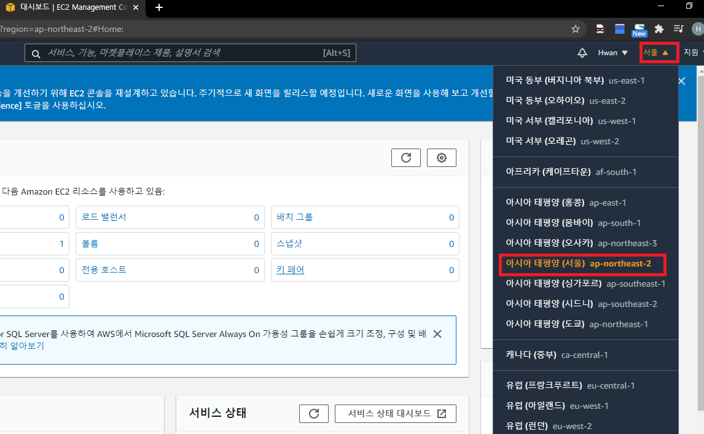
Task: Click the 알아보기 learn more link
Action: tap(22, 346)
